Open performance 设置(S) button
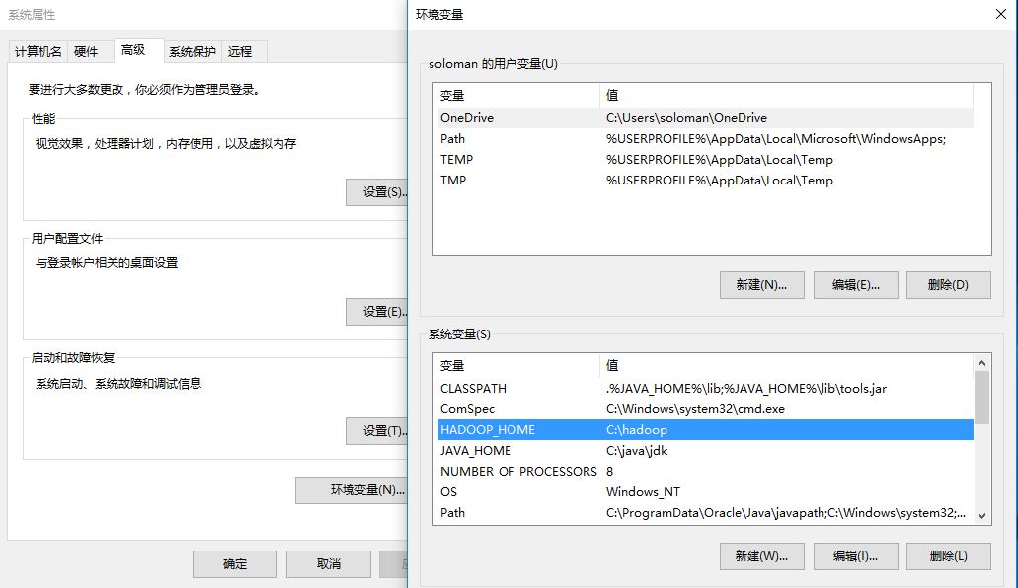This screenshot has height=588, width=1018. pos(377,192)
